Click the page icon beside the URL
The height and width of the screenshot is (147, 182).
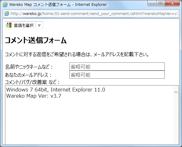click(x=7, y=14)
